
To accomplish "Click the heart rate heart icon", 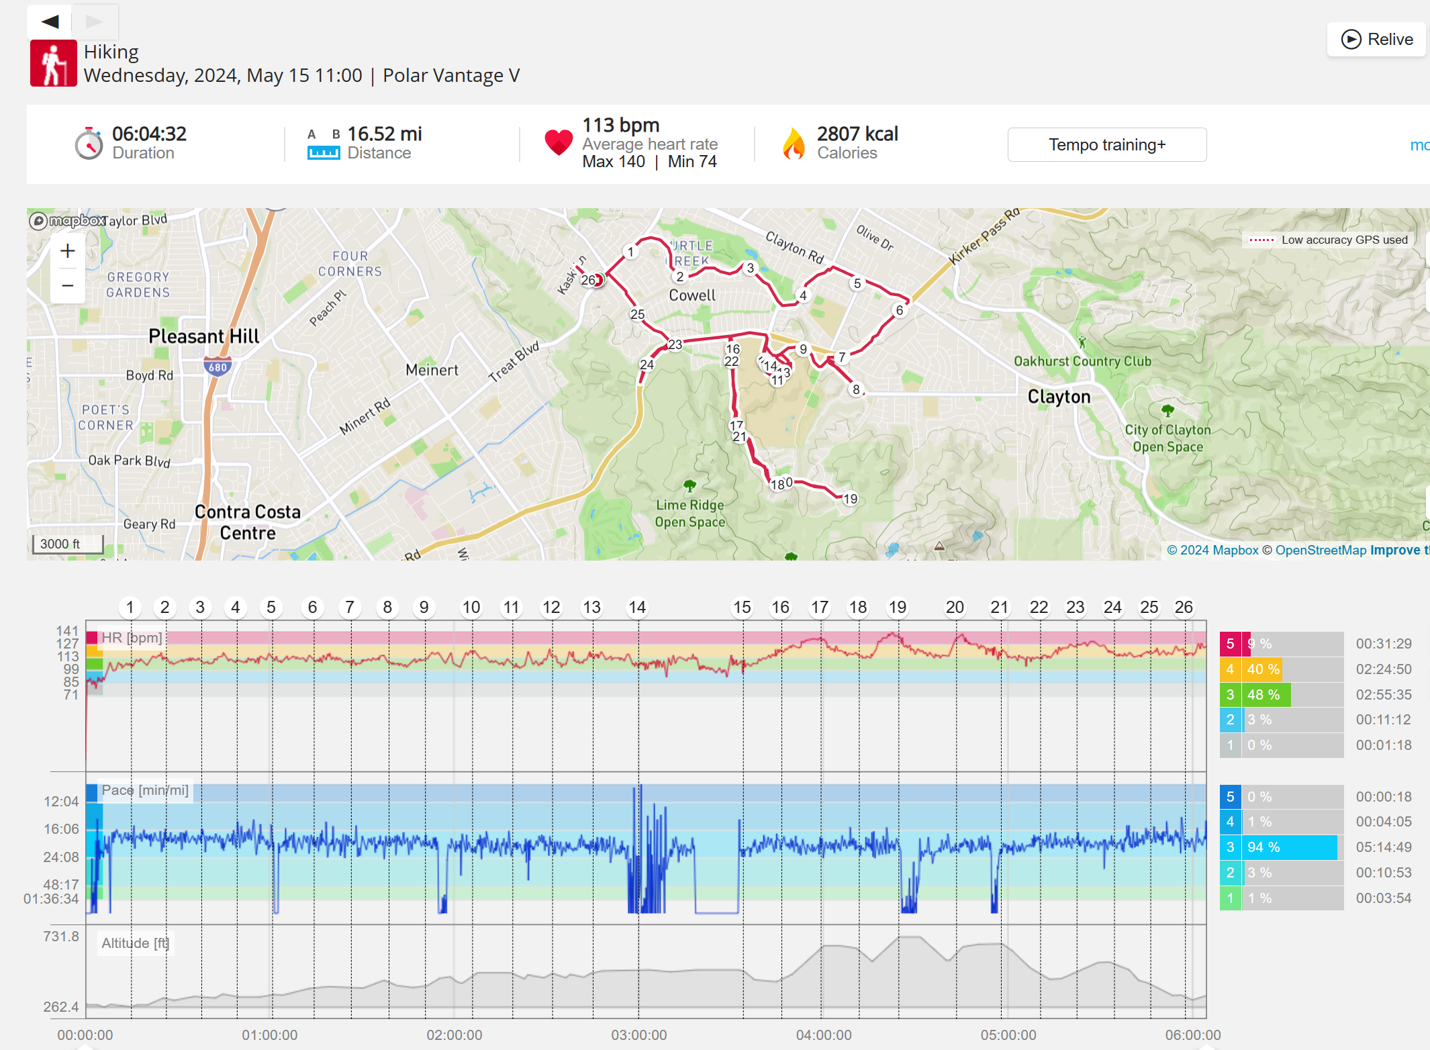I will coord(558,143).
